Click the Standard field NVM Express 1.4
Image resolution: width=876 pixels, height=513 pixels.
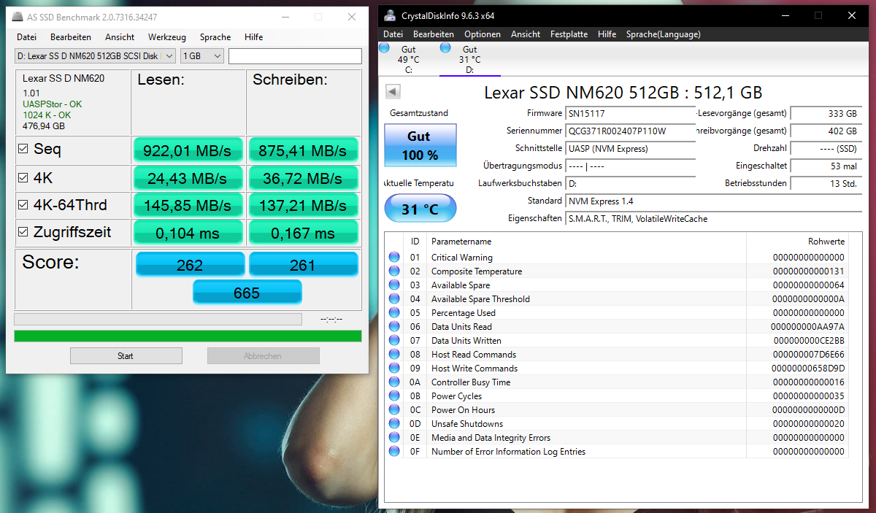pos(712,201)
